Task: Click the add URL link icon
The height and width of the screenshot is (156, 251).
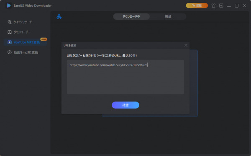Action: (x=59, y=16)
